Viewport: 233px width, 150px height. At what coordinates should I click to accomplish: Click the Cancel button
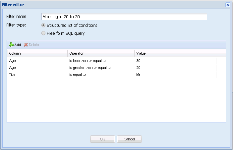[129, 139]
